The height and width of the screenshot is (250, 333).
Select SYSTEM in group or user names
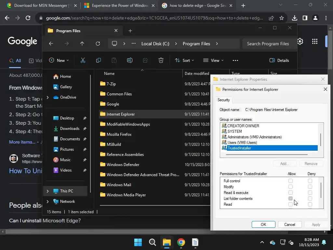pos(234,132)
